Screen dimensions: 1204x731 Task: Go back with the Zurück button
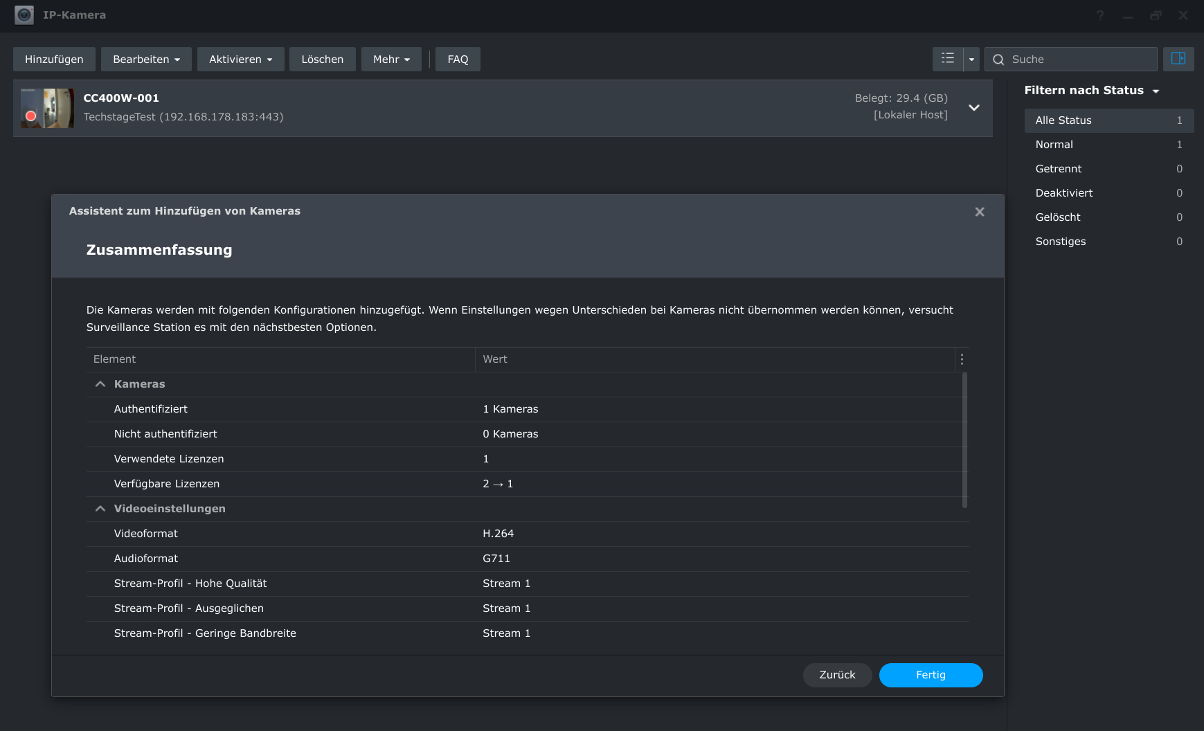click(x=837, y=675)
